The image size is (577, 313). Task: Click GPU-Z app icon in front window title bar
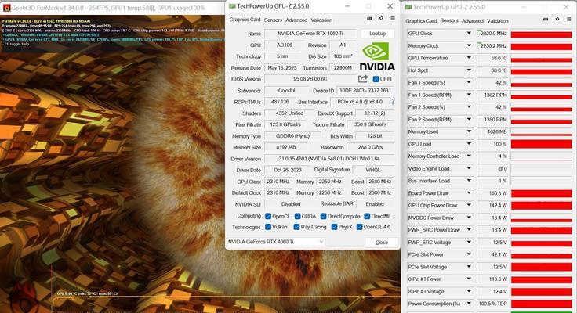click(232, 6)
